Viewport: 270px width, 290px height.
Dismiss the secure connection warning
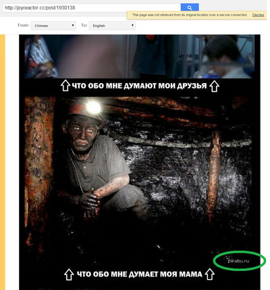pos(258,15)
